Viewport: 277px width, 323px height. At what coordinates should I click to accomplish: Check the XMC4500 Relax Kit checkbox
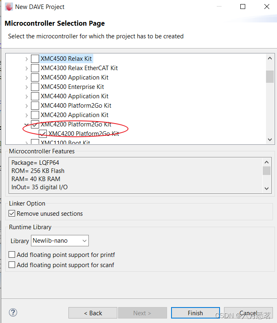pos(35,59)
